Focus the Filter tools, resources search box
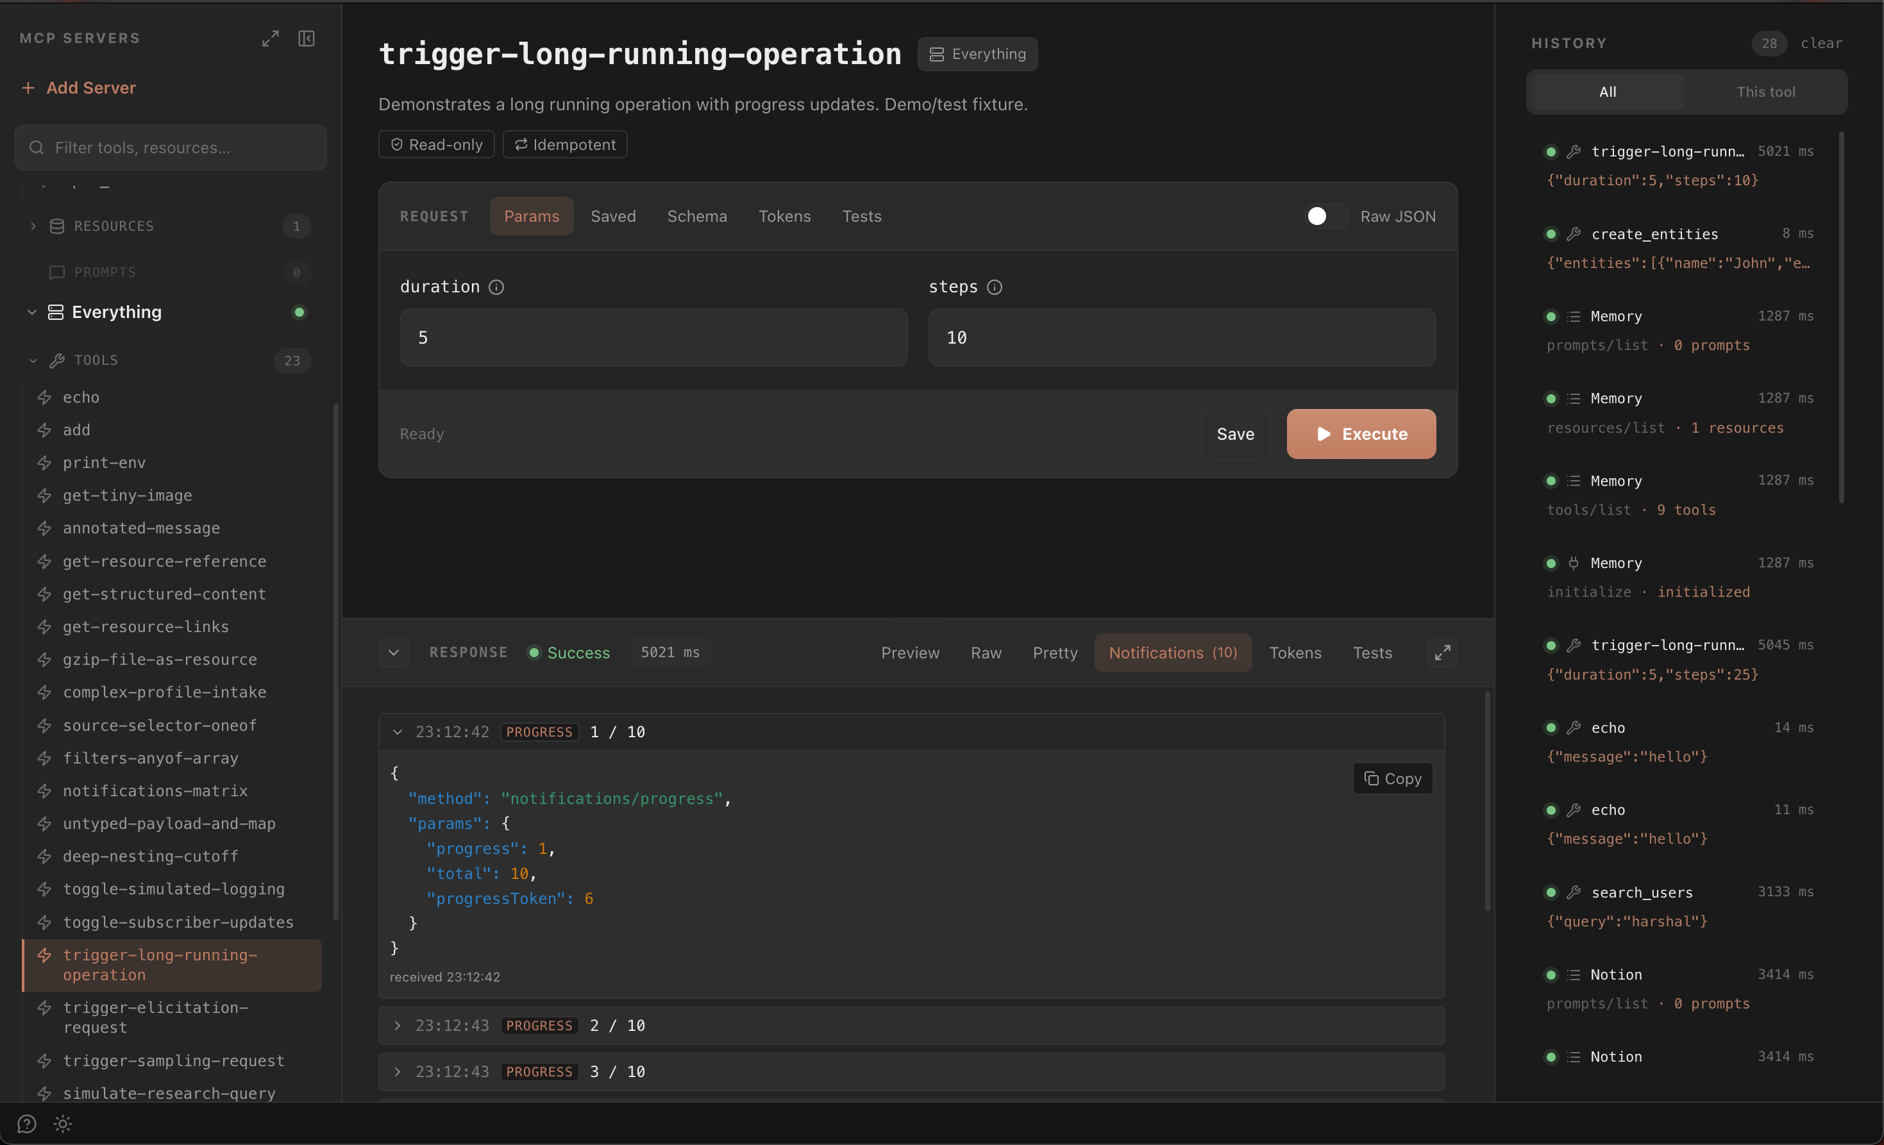Image resolution: width=1884 pixels, height=1145 pixels. [x=171, y=147]
